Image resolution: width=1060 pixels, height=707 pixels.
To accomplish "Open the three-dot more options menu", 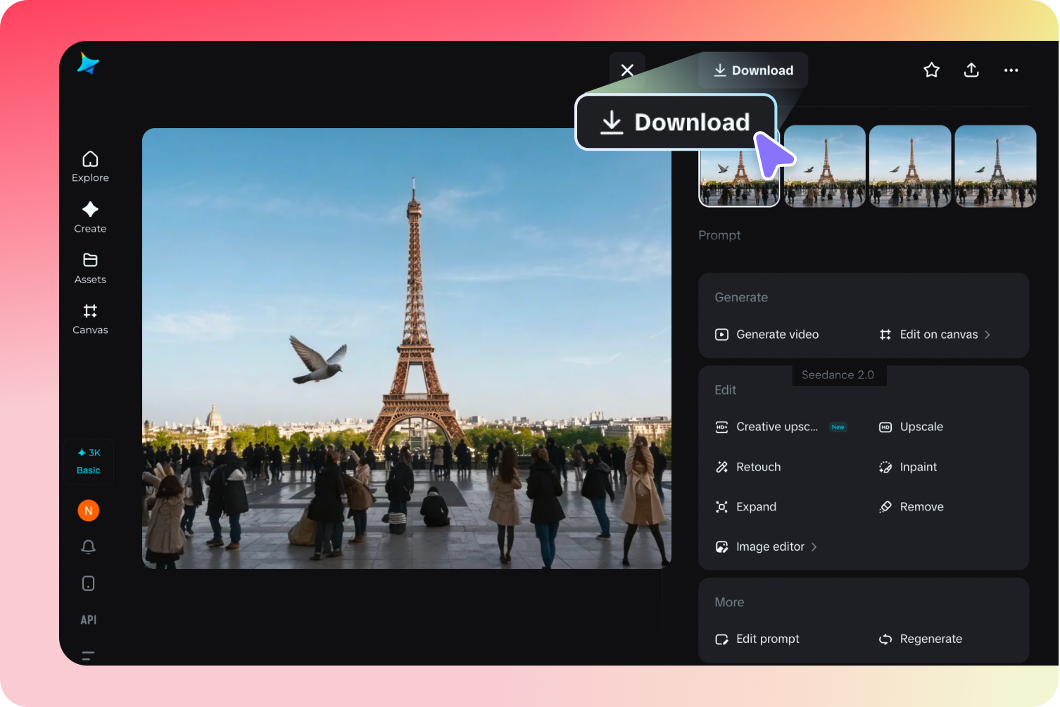I will pos(1011,70).
